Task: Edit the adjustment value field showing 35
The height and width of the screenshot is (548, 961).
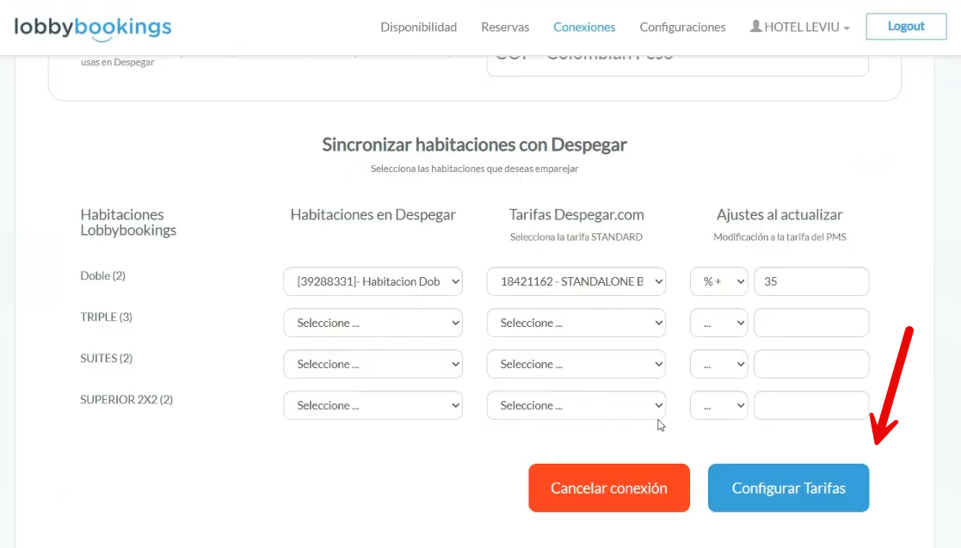Action: [x=811, y=281]
